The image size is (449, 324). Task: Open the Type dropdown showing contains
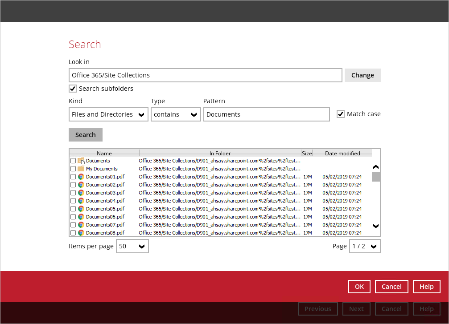click(176, 114)
